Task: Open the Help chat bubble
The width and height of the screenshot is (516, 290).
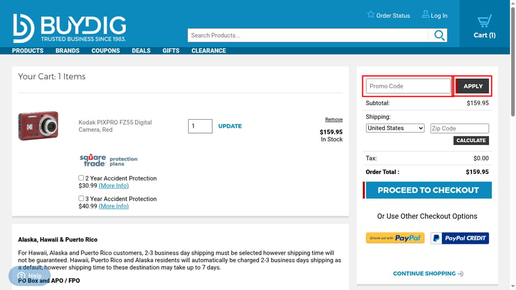Action: point(30,275)
